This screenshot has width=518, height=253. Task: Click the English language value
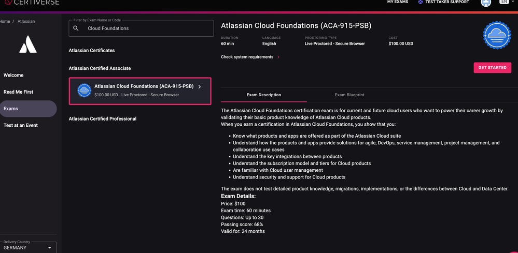coord(269,44)
